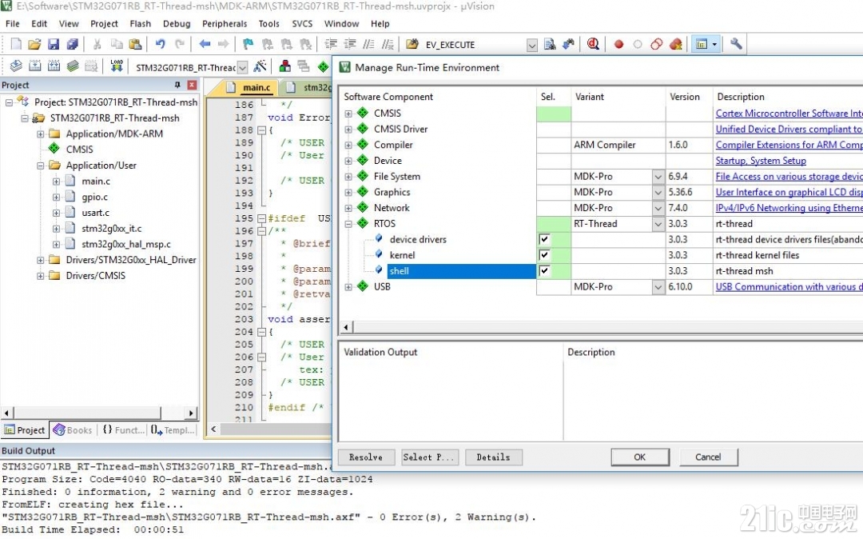Image resolution: width=863 pixels, height=539 pixels.
Task: Open the Startup, System Setup link
Action: coord(761,161)
